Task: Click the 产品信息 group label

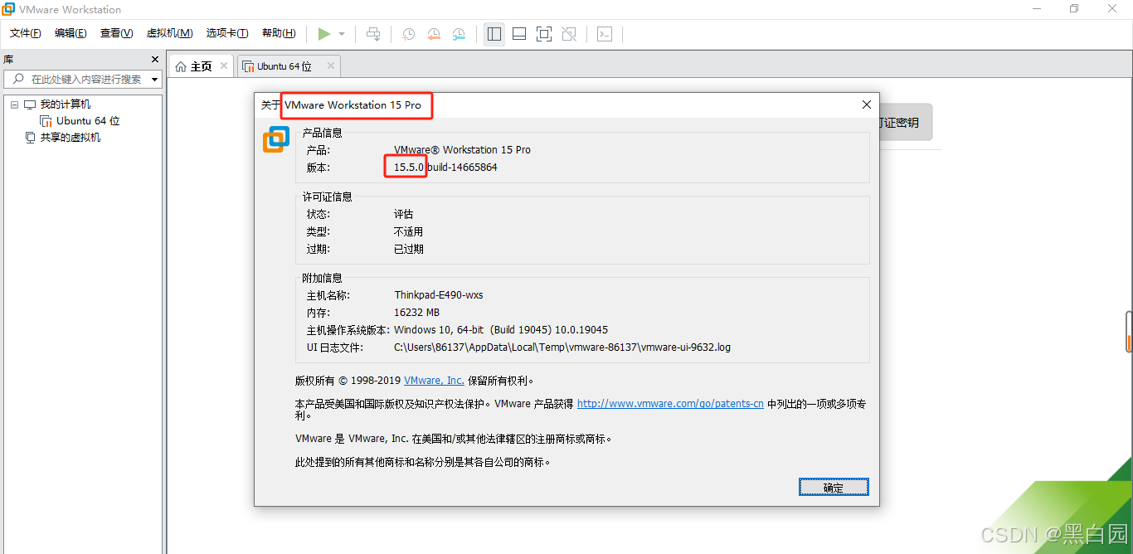Action: pyautogui.click(x=322, y=133)
